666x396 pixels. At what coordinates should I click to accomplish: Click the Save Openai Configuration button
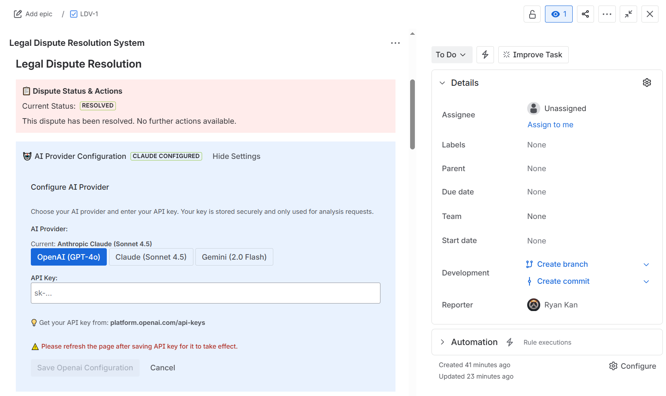click(x=85, y=368)
